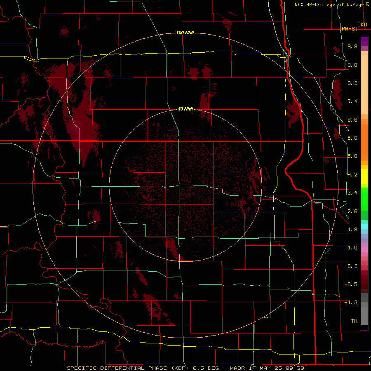Select the 5.0 legend value
Viewport: 371px width, 371px height.
pyautogui.click(x=352, y=156)
